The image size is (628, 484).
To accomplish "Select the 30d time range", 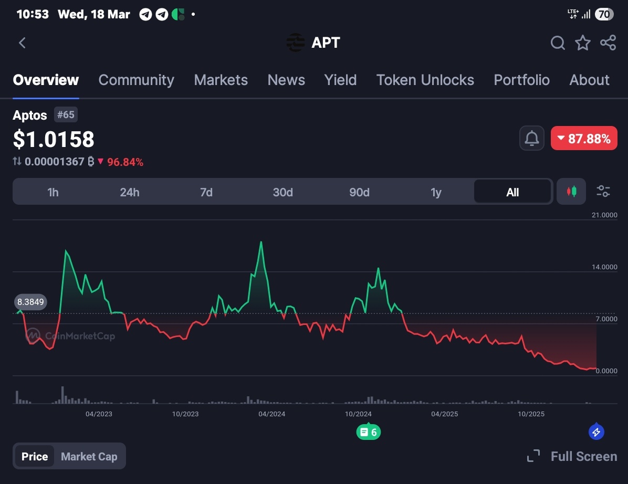I will [x=283, y=192].
